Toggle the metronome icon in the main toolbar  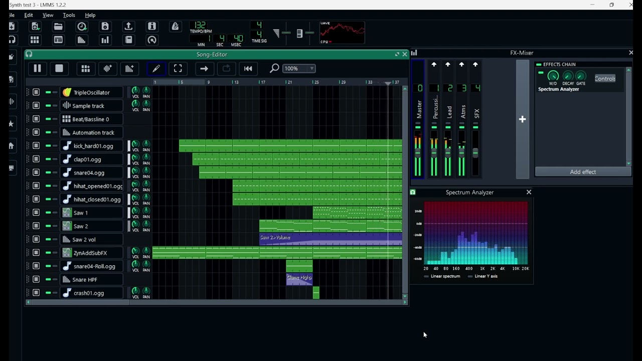tap(175, 27)
